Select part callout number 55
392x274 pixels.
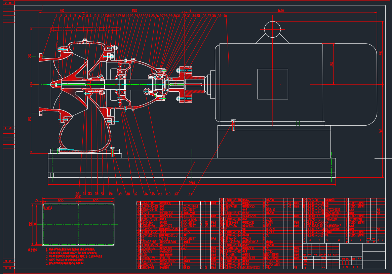coord(77,194)
